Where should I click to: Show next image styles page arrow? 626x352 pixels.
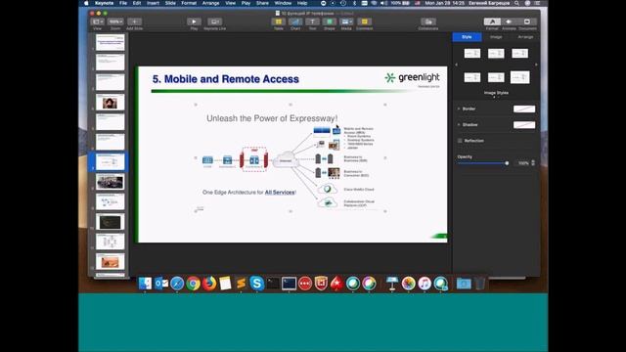tap(536, 65)
